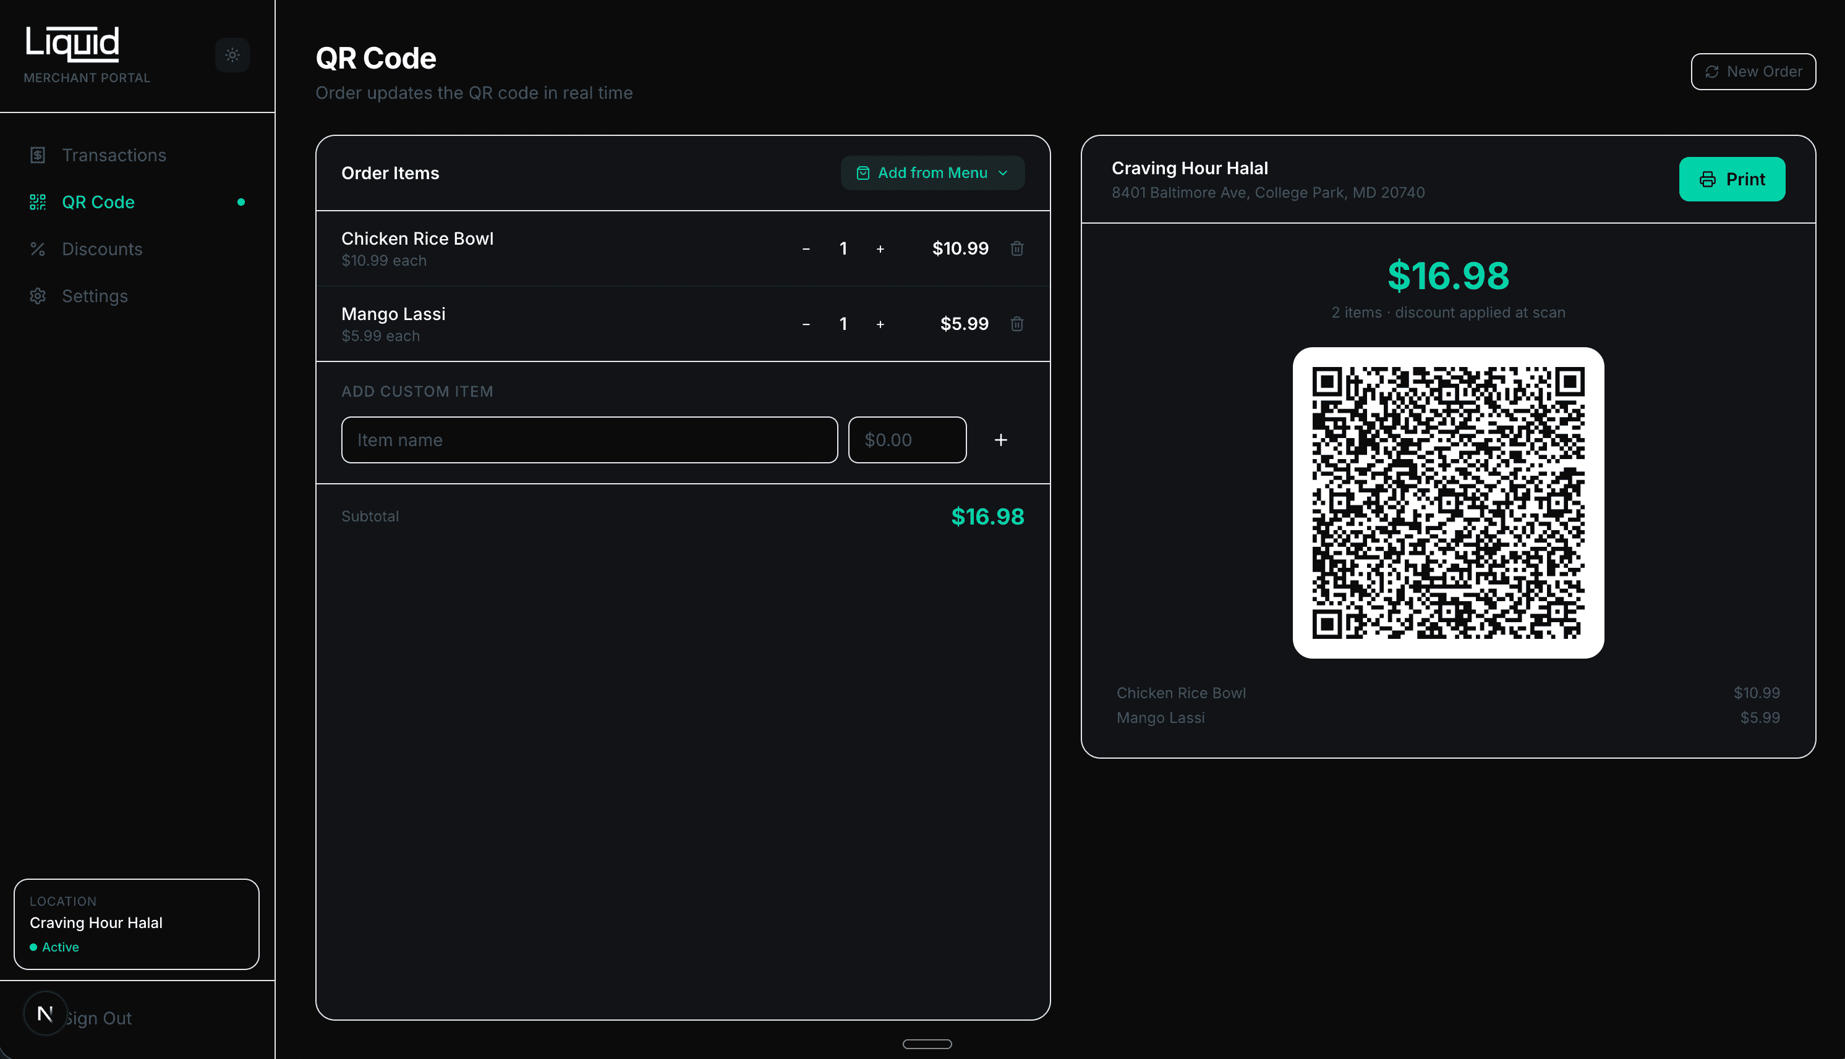Click the Item name input field

pos(589,440)
